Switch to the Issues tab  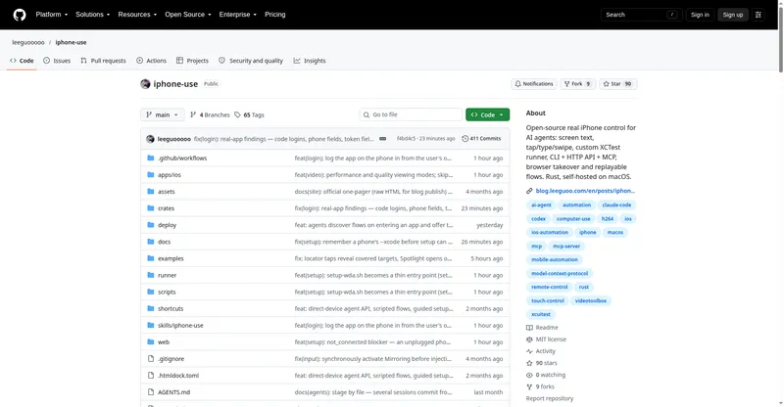click(57, 61)
